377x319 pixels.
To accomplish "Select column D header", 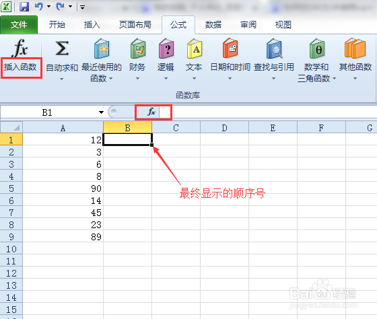I will [x=225, y=127].
